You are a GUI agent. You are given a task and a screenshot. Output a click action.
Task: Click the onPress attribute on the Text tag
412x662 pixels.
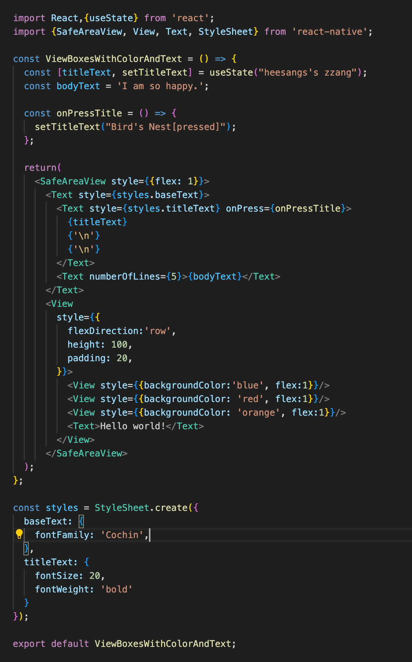(x=245, y=209)
